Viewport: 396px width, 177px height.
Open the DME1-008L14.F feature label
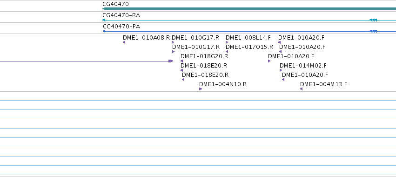point(248,38)
